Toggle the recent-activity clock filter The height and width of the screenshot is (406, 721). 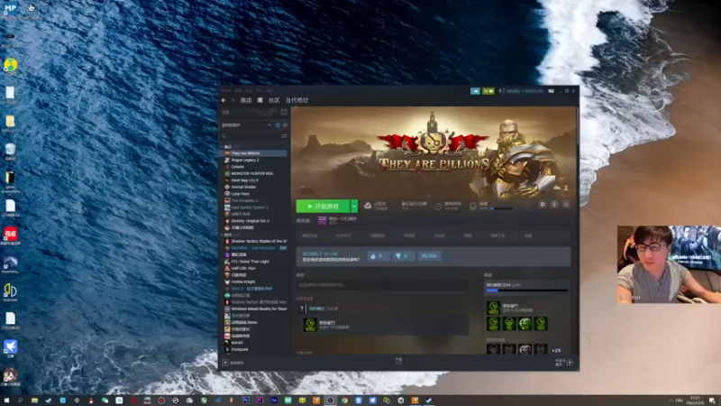(278, 125)
